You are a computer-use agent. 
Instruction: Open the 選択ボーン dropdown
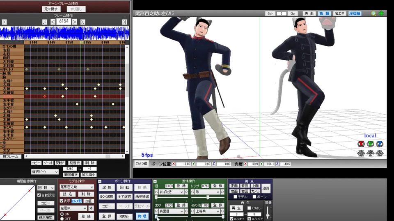[x=45, y=171]
